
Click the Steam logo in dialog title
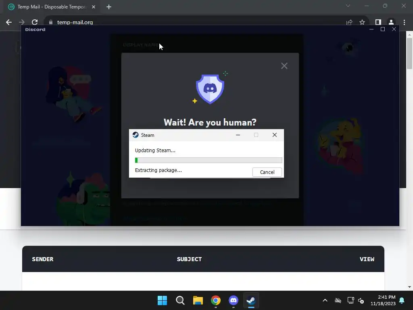click(136, 135)
